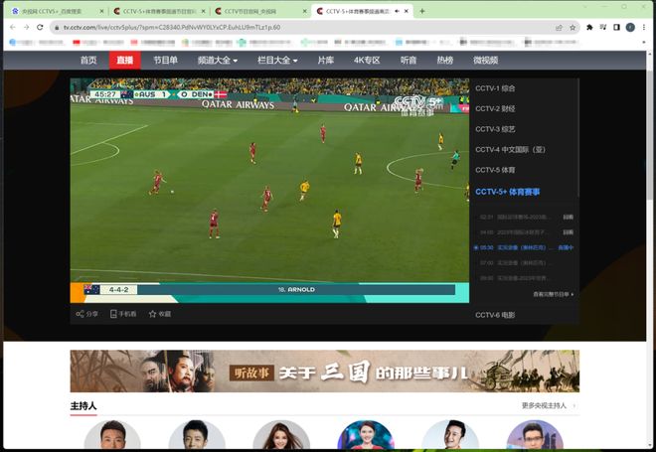The height and width of the screenshot is (452, 656).
Task: Open the media control icon in the toolbar
Action: point(603,27)
